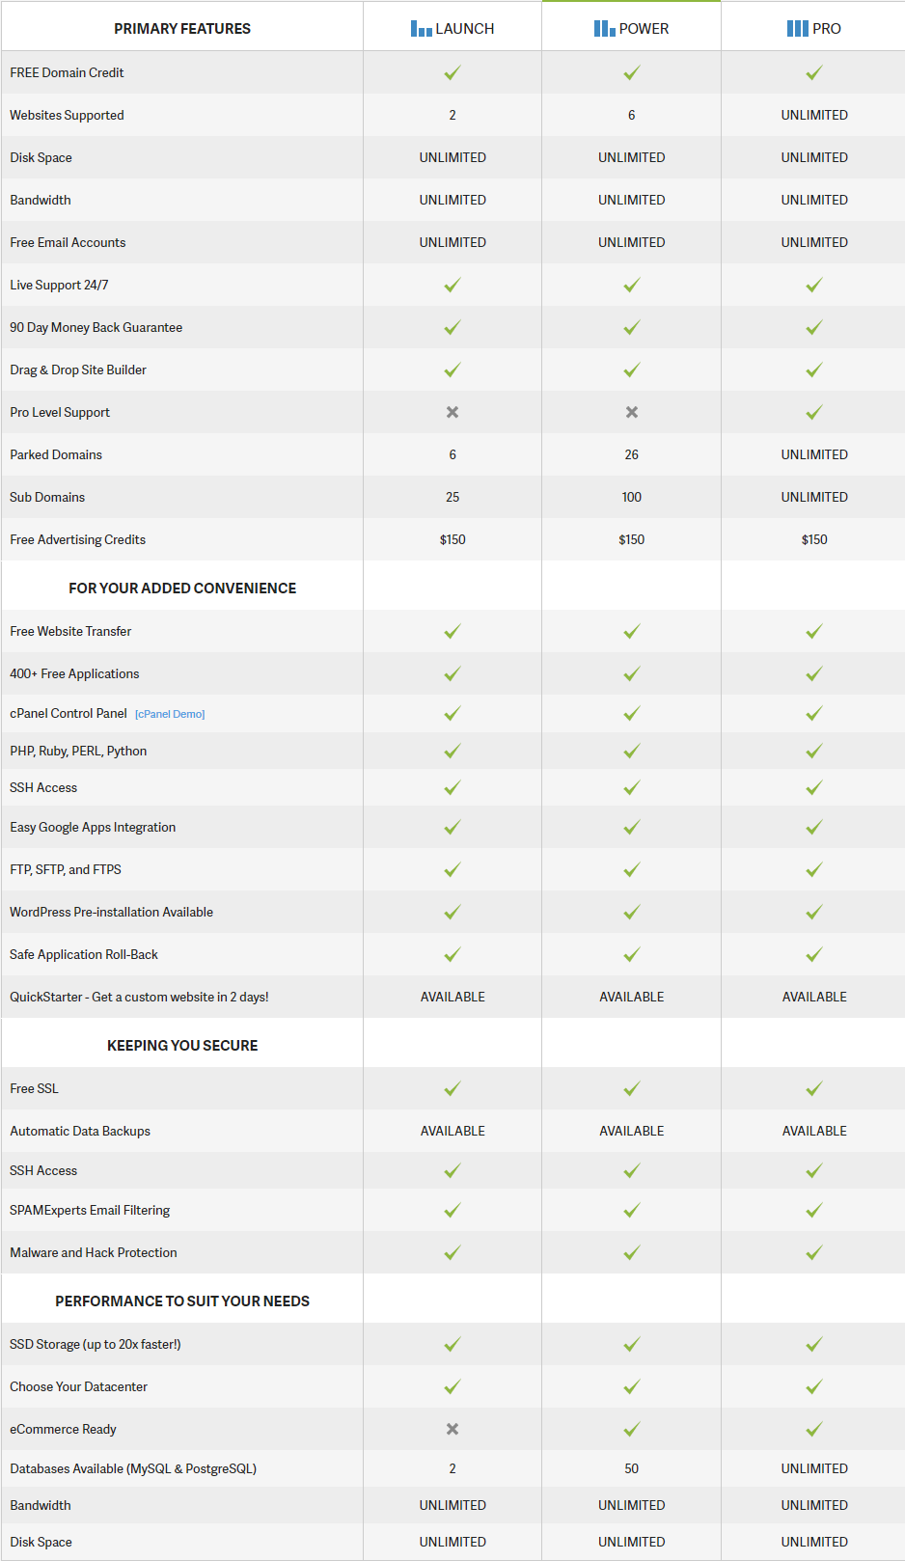Click the Pro plan bar-chart icon

pos(797,29)
